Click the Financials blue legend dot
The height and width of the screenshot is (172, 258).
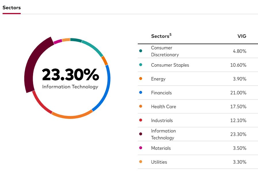pyautogui.click(x=141, y=93)
